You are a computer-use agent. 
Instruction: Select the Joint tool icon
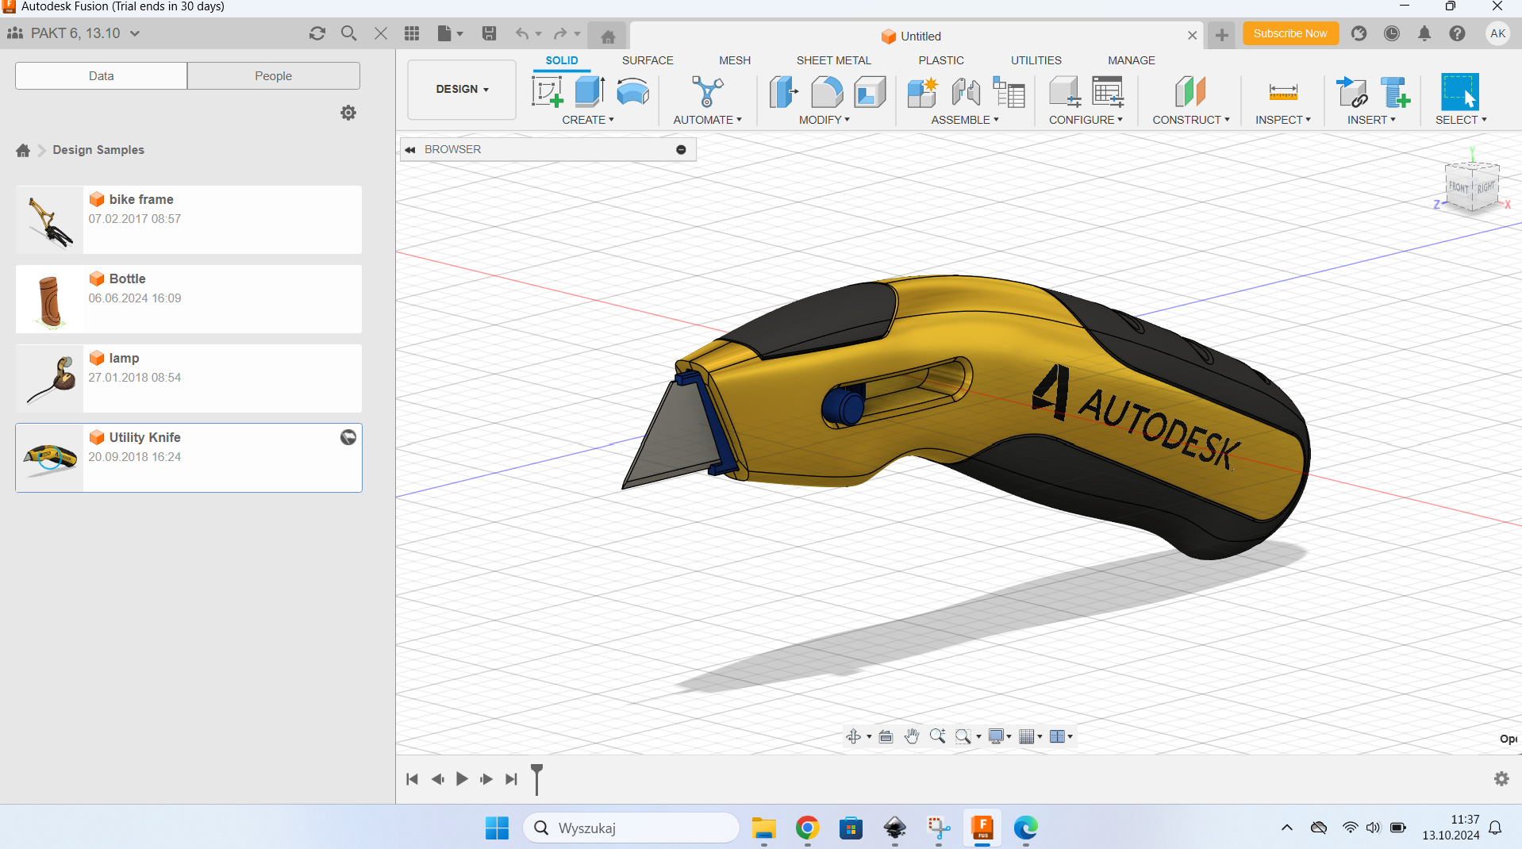966,92
